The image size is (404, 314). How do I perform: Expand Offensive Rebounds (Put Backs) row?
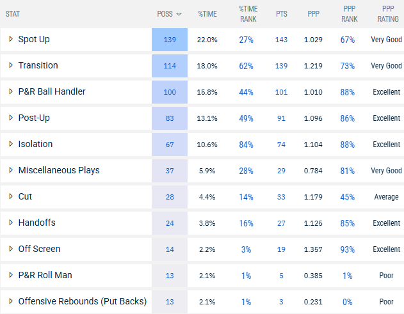pos(11,301)
